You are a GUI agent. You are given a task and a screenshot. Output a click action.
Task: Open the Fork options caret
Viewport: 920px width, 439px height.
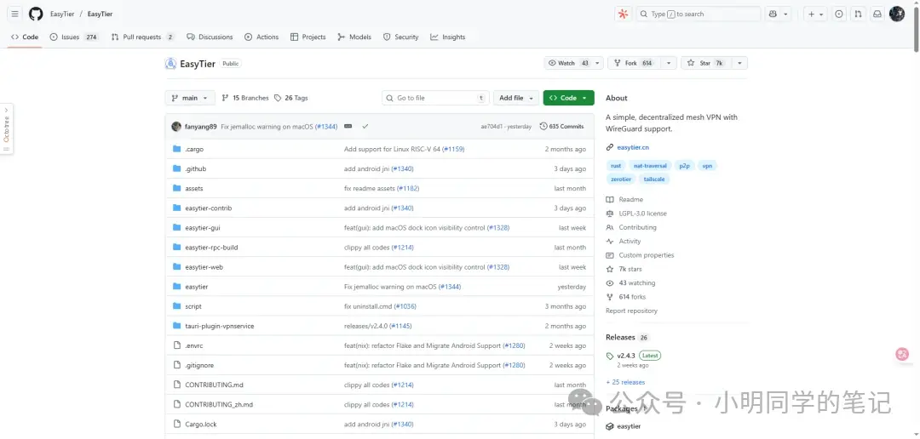669,63
